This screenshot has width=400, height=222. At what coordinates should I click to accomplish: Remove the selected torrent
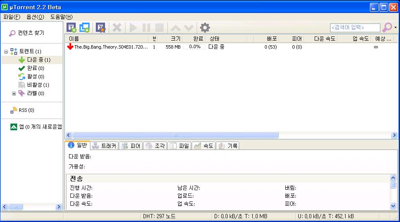pyautogui.click(x=117, y=28)
